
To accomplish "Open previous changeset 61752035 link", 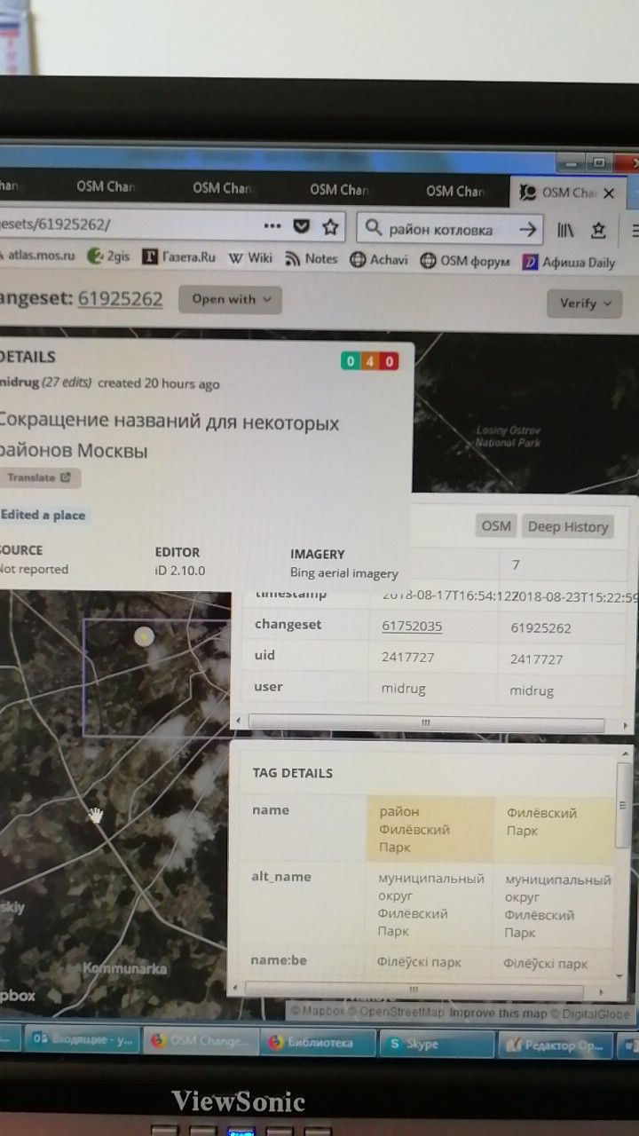I will coord(412,626).
